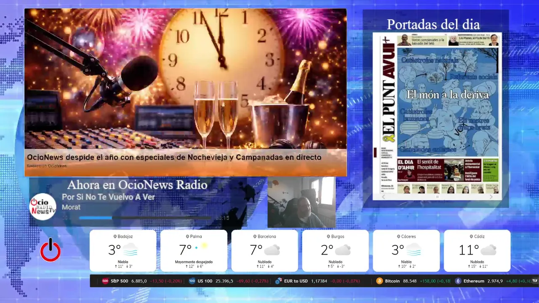The image size is (539, 303).
Task: Click the S&P 500 change −13,50 (−0,20%)
Action: coord(166,281)
